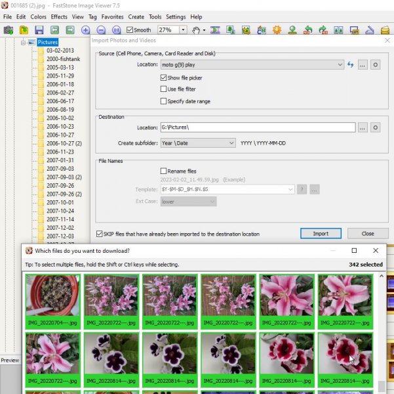Click the Open file folder icon

[x=24, y=30]
